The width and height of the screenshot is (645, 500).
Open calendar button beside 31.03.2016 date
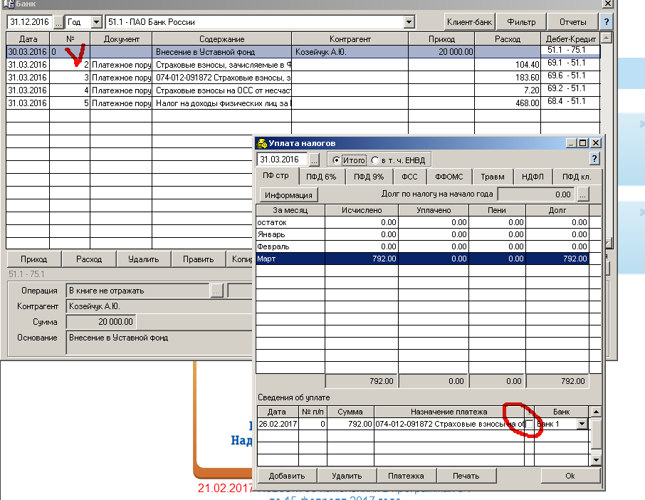(x=315, y=160)
